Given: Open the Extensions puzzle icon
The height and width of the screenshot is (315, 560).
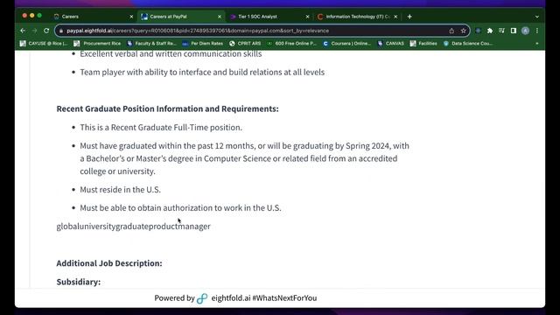Looking at the screenshot, I should [x=490, y=31].
